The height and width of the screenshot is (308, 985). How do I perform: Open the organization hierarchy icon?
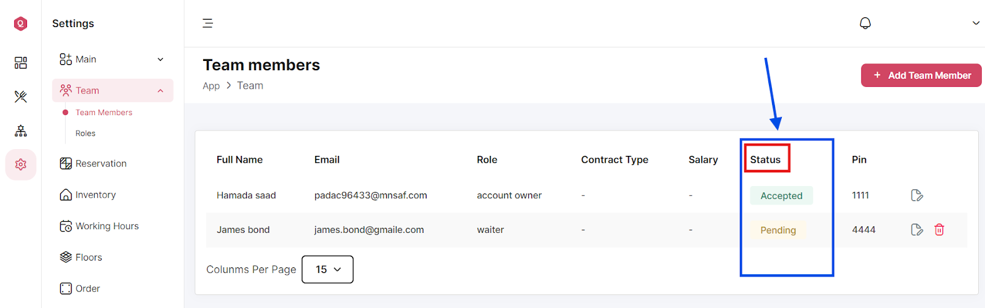[21, 131]
